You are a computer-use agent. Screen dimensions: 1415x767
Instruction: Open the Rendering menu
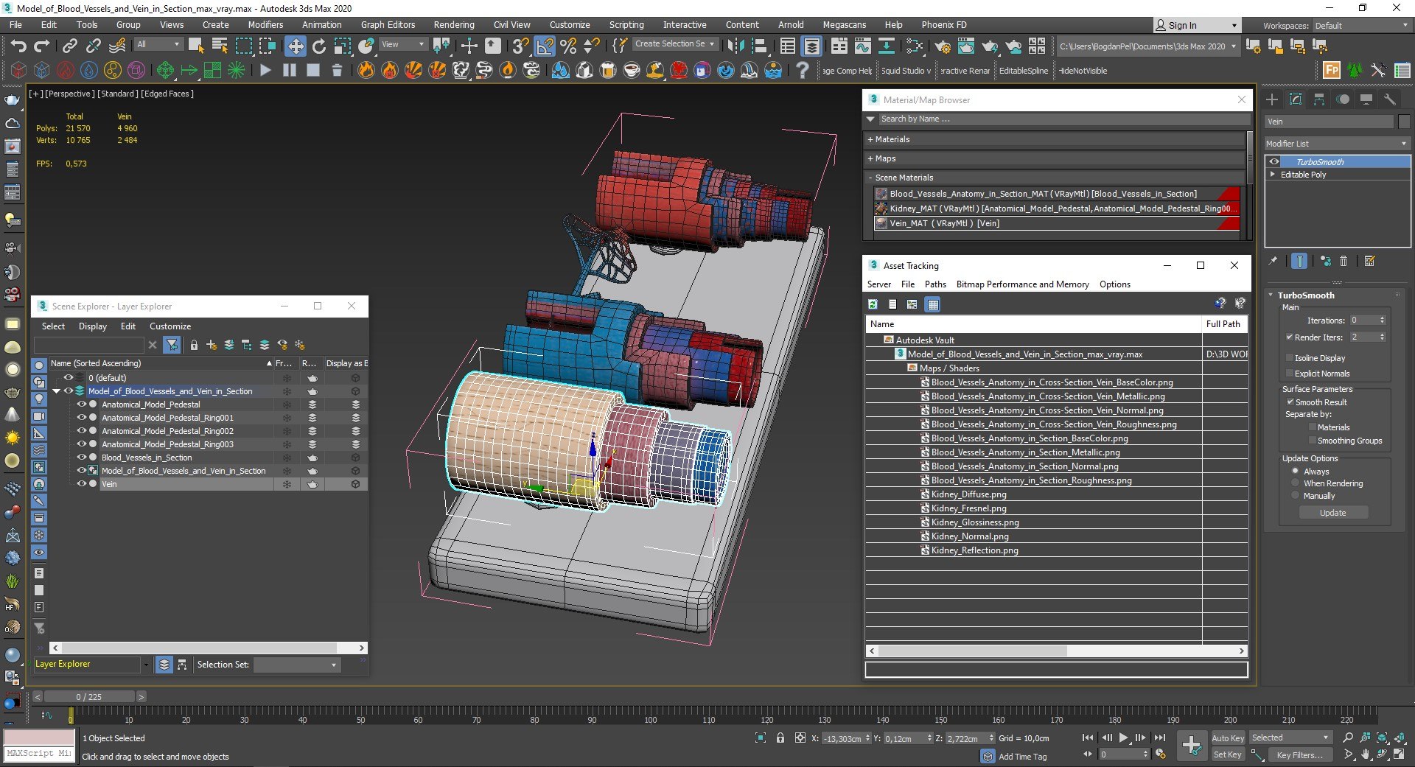tap(453, 25)
